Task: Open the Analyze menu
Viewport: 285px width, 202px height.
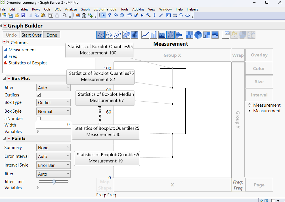Action: point(71,9)
